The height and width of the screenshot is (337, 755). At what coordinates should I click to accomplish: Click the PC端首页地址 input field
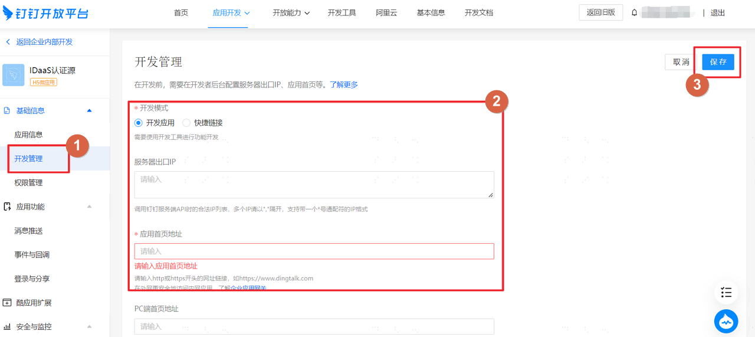(x=314, y=326)
